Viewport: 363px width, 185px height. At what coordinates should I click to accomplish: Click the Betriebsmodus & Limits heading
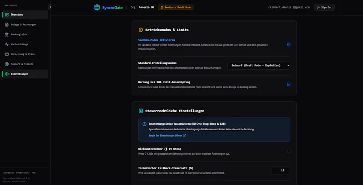(x=167, y=30)
